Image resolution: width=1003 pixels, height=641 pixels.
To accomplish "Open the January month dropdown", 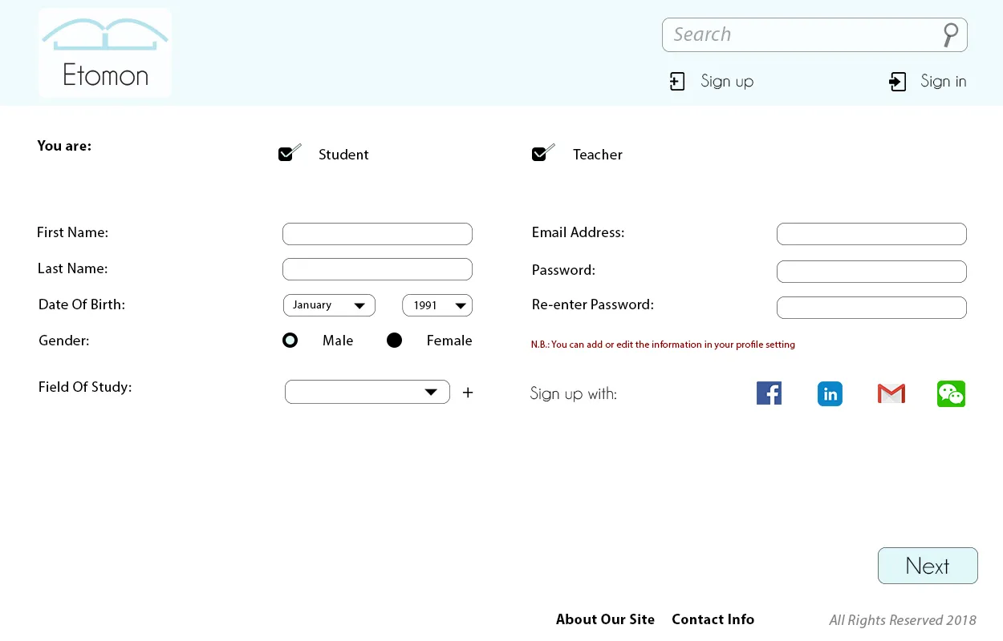I will pyautogui.click(x=329, y=305).
